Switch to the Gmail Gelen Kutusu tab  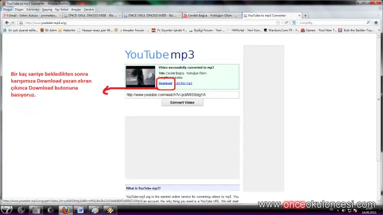(x=32, y=16)
